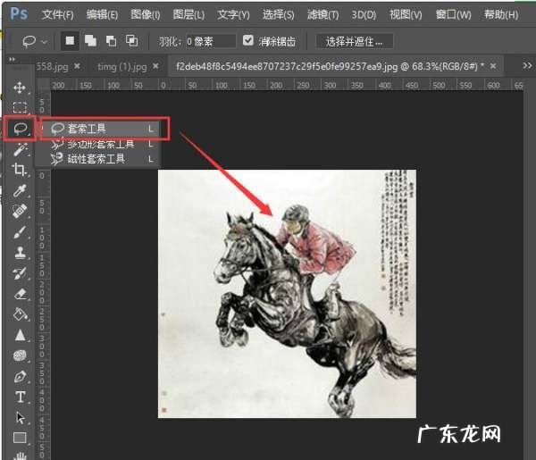Select the Rectangular Marquee tool

(20, 108)
